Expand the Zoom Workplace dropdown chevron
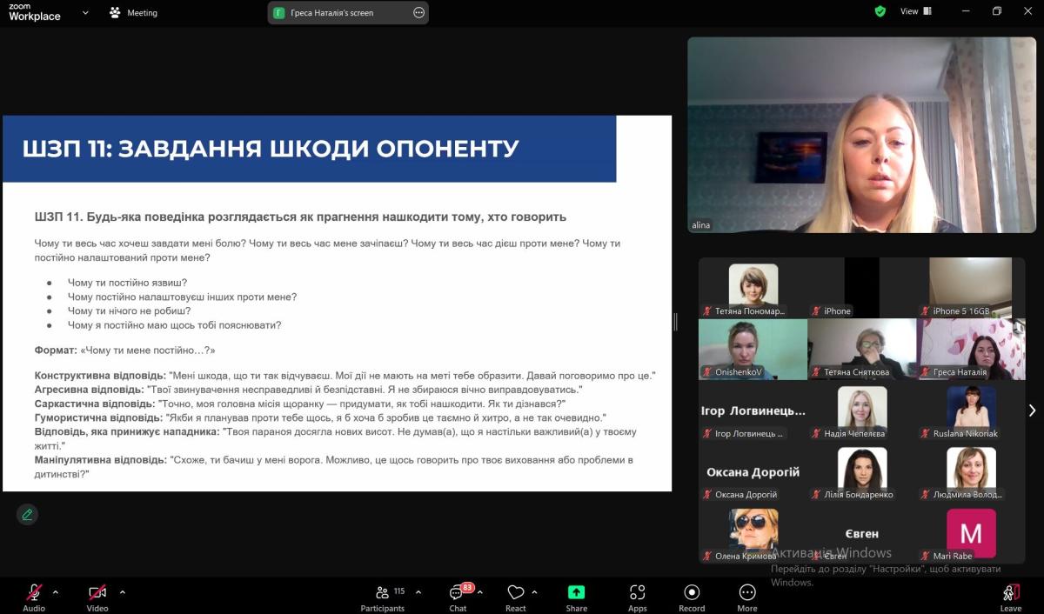 pos(85,13)
